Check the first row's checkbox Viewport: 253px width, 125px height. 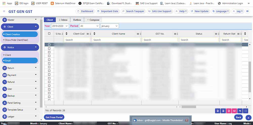pos(49,45)
